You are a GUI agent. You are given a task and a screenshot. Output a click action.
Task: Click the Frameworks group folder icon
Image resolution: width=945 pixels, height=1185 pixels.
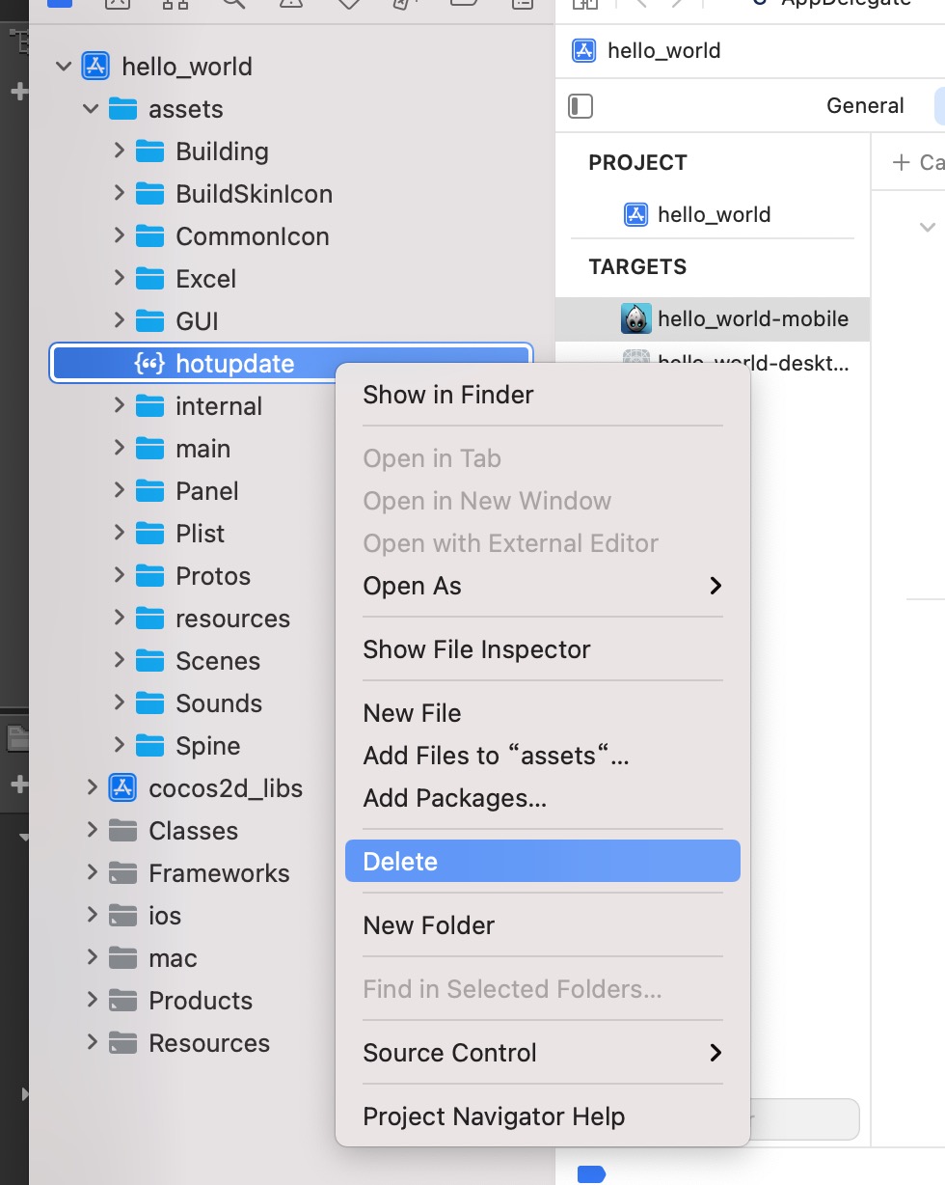pos(122,873)
